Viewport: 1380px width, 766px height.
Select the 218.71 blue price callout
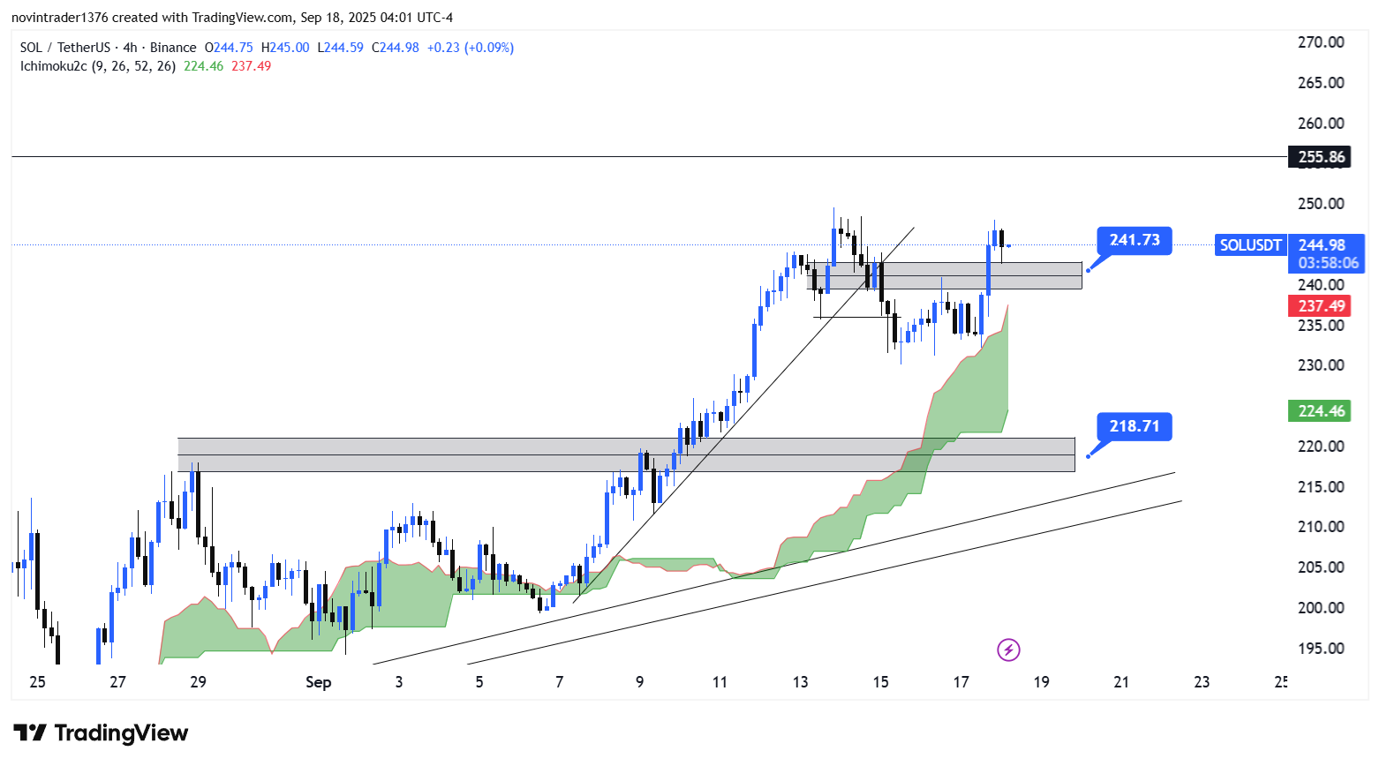pyautogui.click(x=1134, y=426)
